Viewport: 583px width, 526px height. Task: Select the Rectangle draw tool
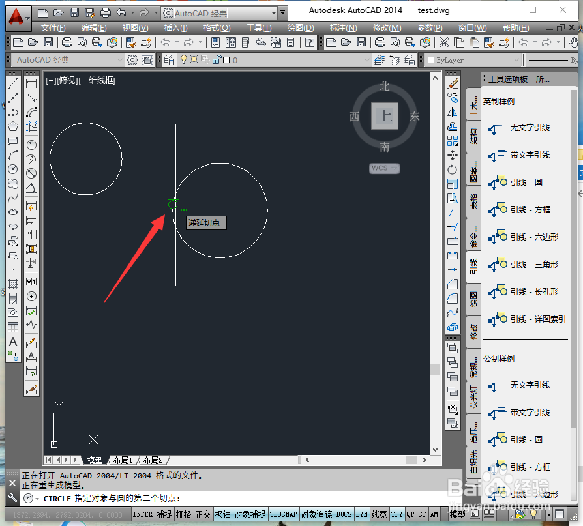point(13,141)
